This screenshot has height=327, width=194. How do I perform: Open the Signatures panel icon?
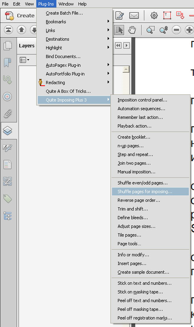[x=7, y=148]
